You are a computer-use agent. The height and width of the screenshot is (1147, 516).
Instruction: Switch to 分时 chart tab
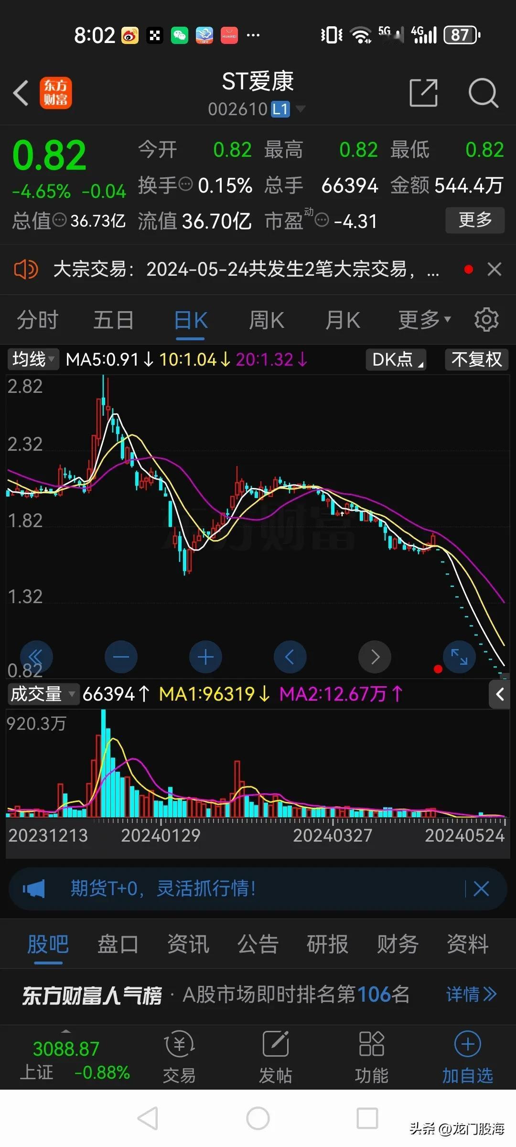coord(38,320)
